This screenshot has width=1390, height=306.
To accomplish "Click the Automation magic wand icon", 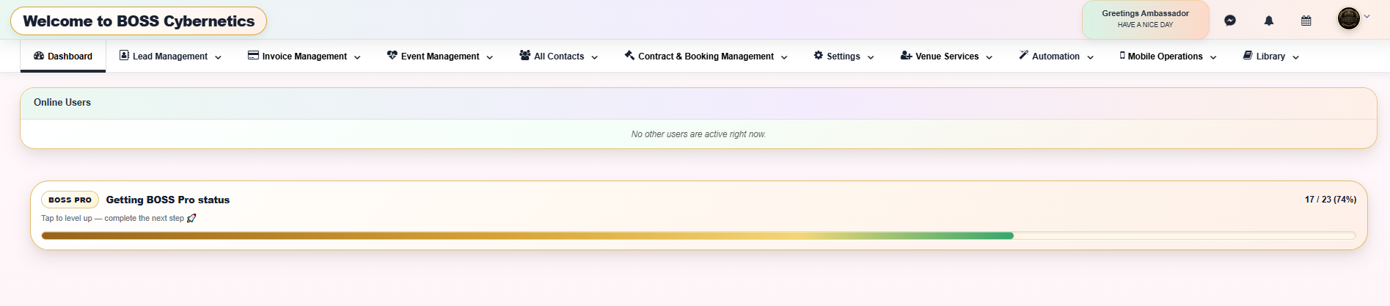I will (1024, 55).
